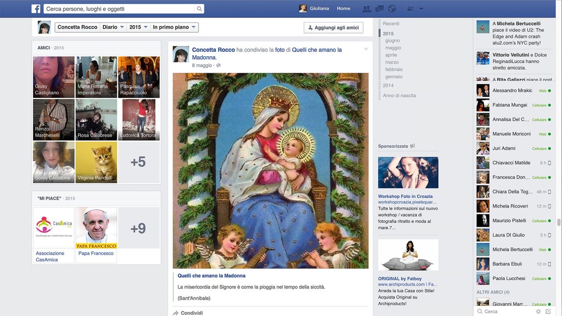Click Concetta Rocco's avatar on the post
This screenshot has width=562, height=316.
(x=180, y=54)
